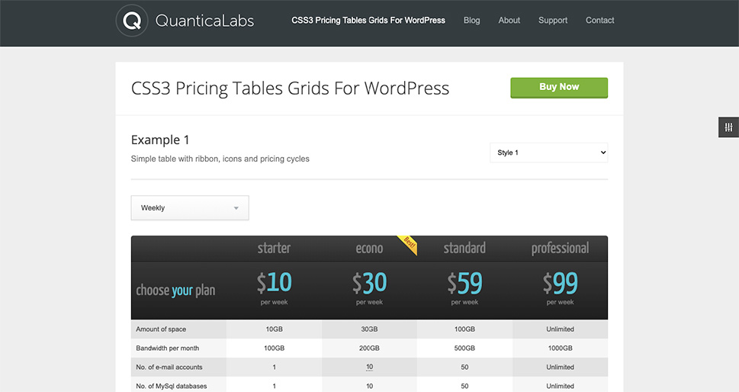Expand the Weekly pricing cycle dropdown

[x=190, y=207]
